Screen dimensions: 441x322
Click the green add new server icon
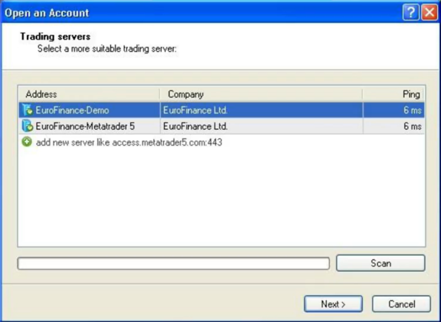(x=27, y=142)
